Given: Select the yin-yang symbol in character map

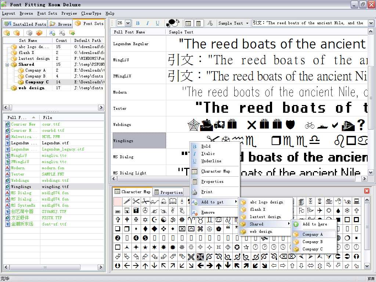Looking at the screenshot, I should coord(163,220).
